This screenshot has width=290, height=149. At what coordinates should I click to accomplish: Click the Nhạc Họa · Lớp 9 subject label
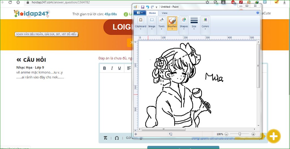(x=30, y=67)
